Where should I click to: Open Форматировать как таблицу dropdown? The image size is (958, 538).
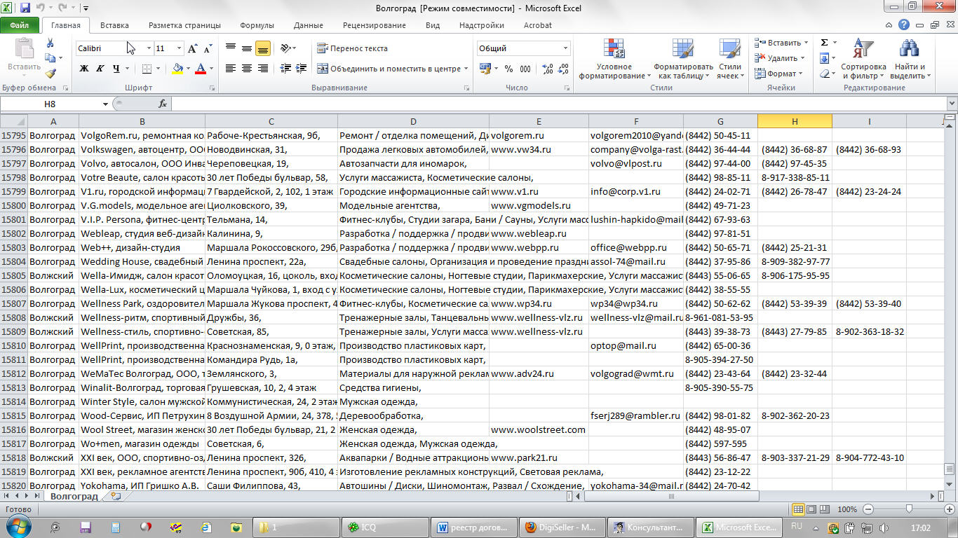(683, 60)
